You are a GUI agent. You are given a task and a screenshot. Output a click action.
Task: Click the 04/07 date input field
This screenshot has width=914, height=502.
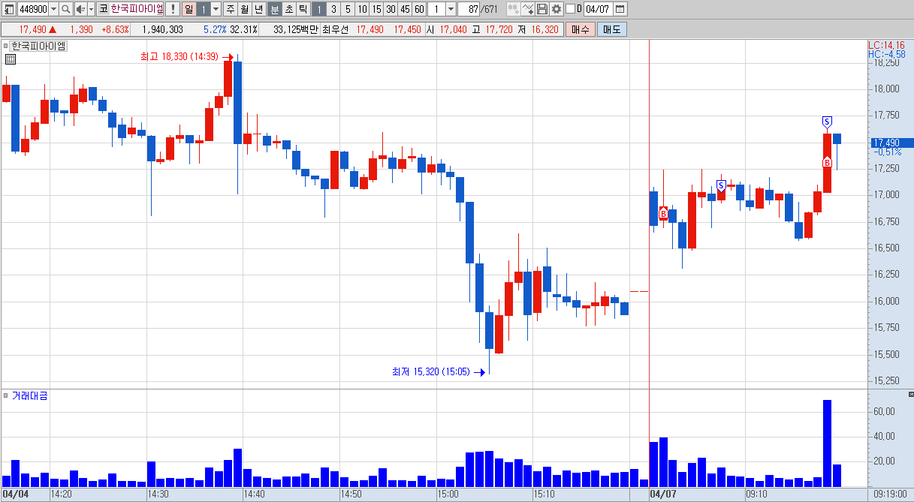598,9
